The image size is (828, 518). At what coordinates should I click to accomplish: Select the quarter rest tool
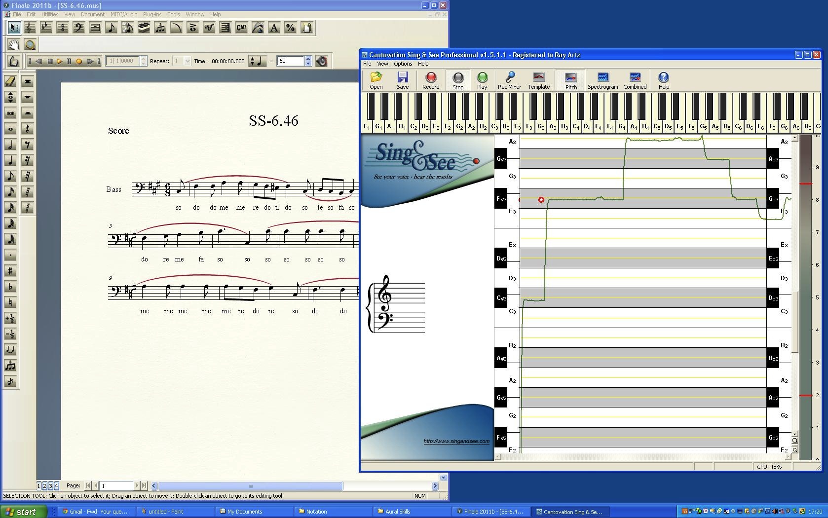coord(28,129)
